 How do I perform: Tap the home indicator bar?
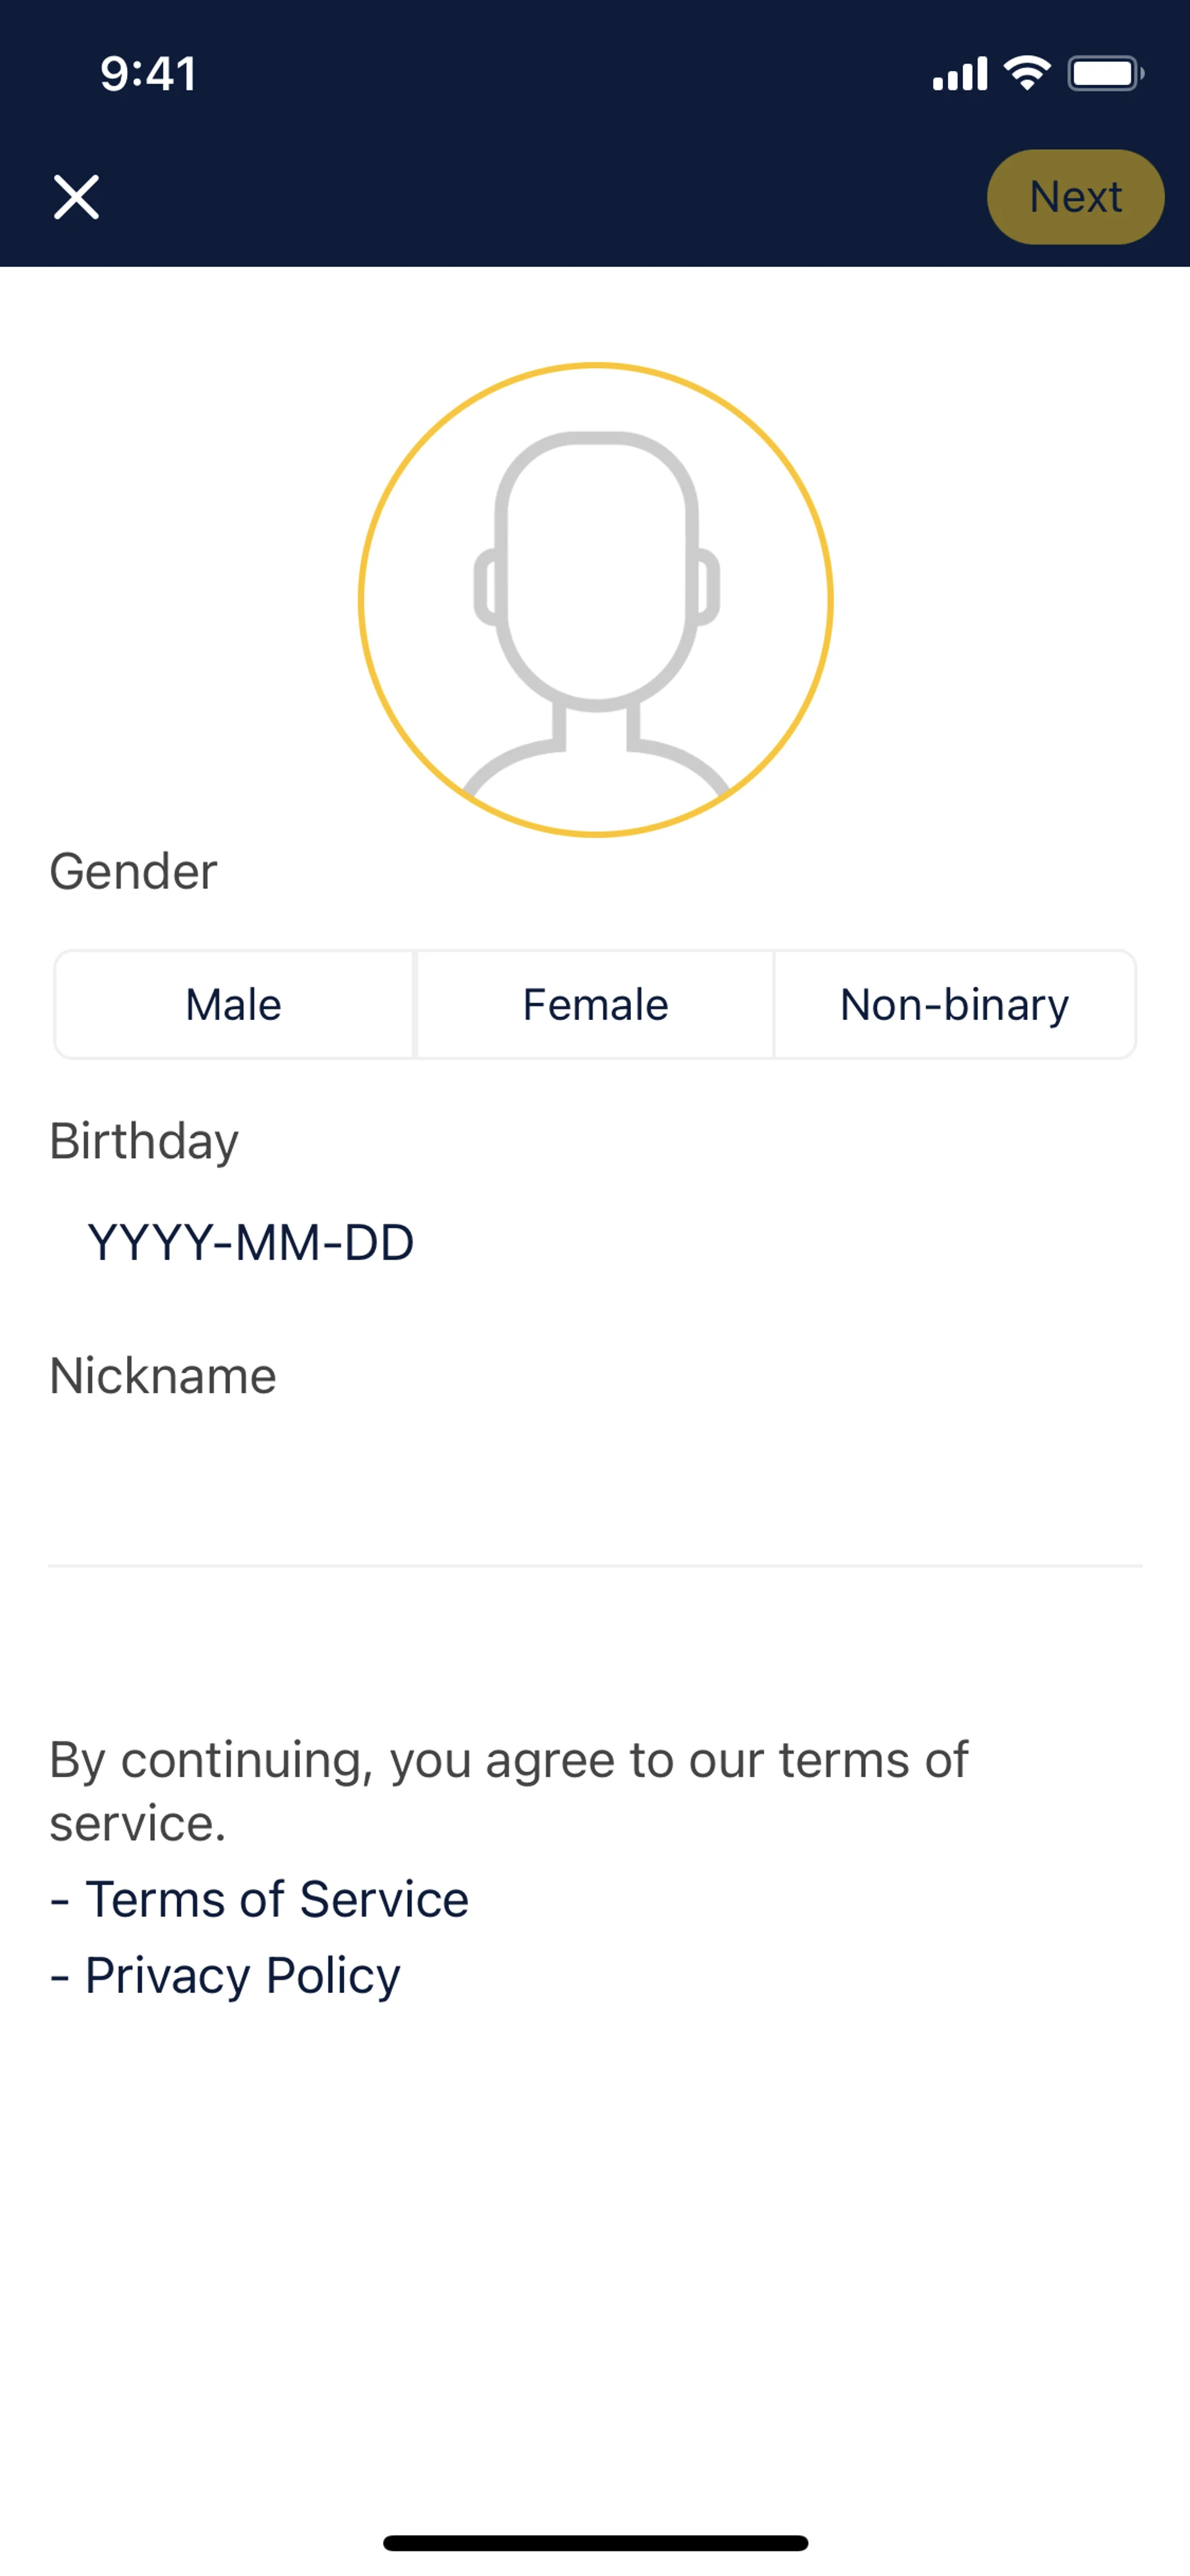point(595,2543)
